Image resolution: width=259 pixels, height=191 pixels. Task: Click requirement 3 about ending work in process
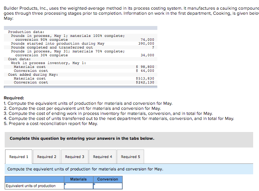click(108, 114)
